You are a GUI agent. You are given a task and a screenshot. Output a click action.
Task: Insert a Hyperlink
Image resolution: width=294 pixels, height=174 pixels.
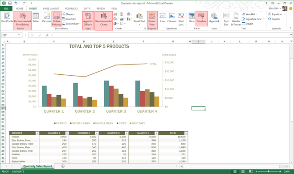(214, 18)
